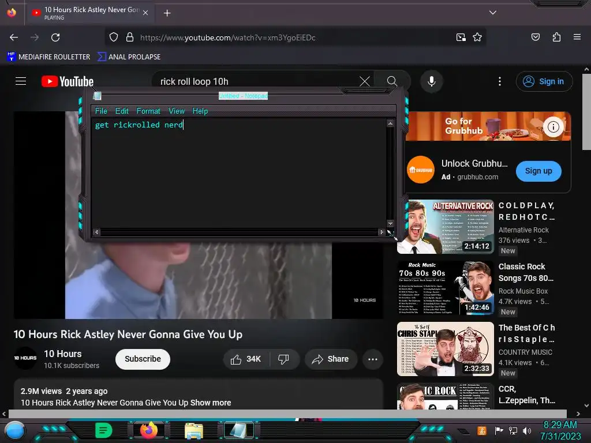The height and width of the screenshot is (443, 591).
Task: Open File Explorer from taskbar
Action: click(194, 430)
